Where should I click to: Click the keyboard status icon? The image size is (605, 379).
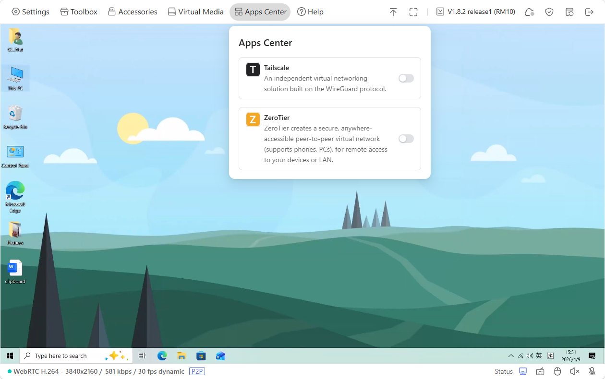coord(540,371)
